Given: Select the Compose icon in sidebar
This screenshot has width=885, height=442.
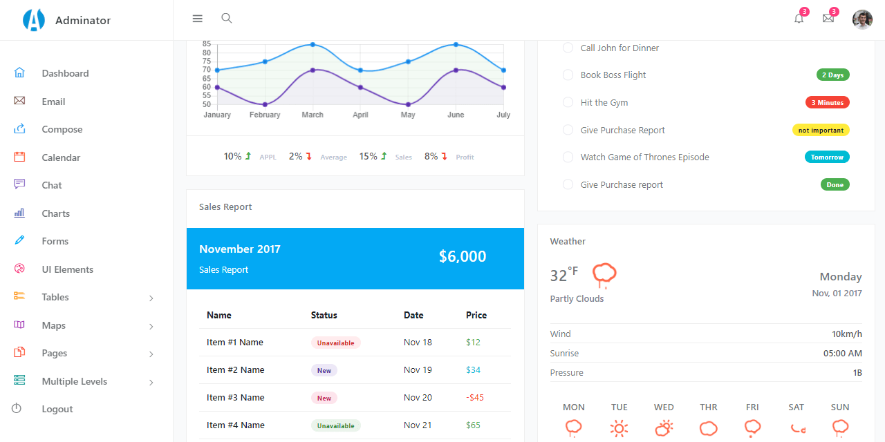Looking at the screenshot, I should pyautogui.click(x=19, y=128).
